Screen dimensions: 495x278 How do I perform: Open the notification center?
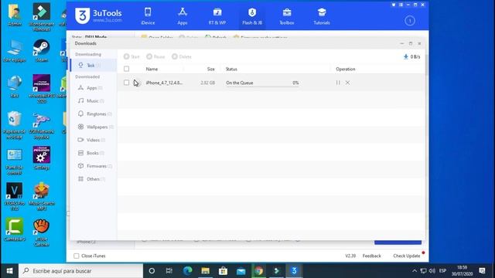click(482, 271)
